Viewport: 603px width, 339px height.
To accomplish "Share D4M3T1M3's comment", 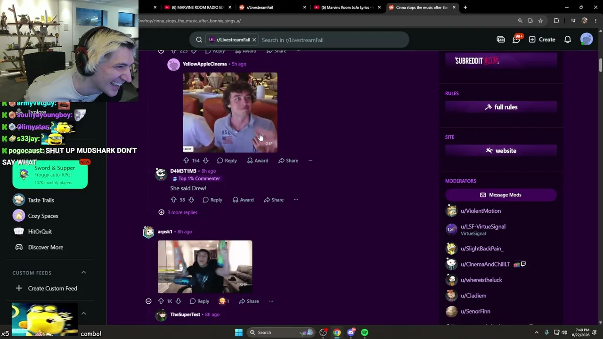I will click(x=274, y=200).
